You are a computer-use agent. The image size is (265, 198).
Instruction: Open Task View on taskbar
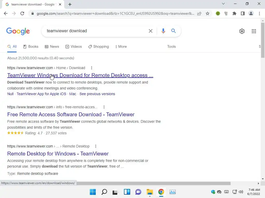115,192
